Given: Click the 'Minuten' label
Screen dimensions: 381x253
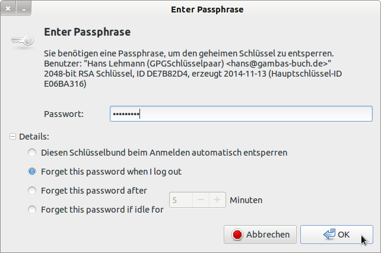Looking at the screenshot, I should (246, 200).
